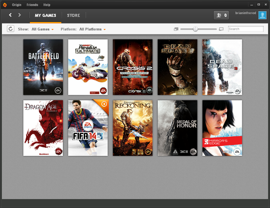Viewport: 270px width, 208px height.
Task: Focus the Search input field
Action: point(246,29)
